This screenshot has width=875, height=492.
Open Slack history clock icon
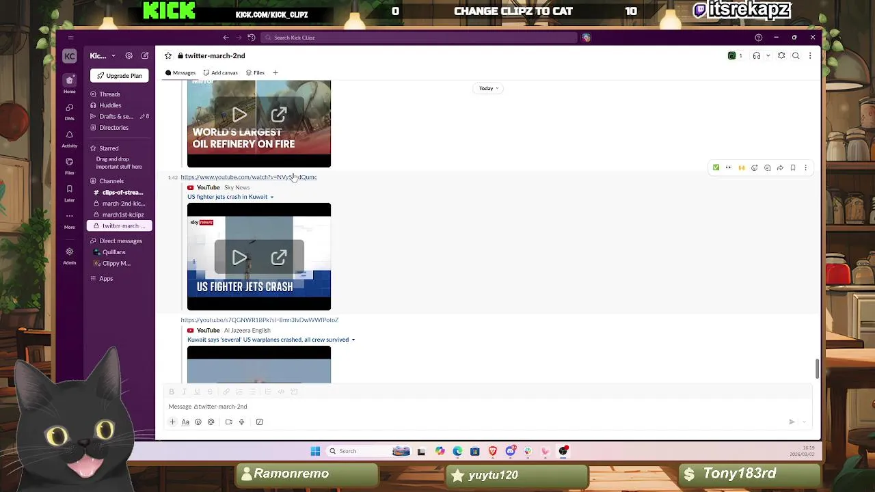click(252, 38)
